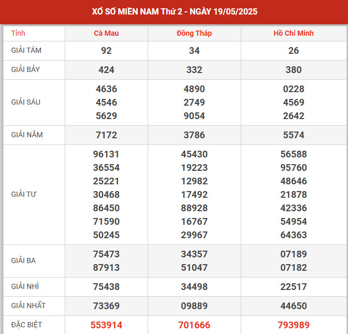Click Cà Mau giải tám number 92
The image size is (348, 334).
coord(106,51)
